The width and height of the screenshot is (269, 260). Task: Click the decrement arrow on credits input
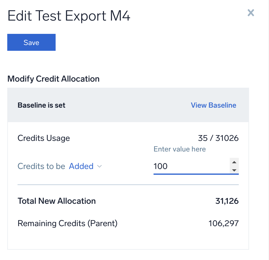[235, 171]
